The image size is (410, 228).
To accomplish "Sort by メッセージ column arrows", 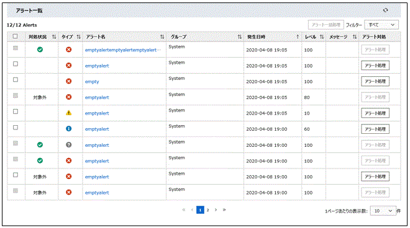I will [x=355, y=37].
